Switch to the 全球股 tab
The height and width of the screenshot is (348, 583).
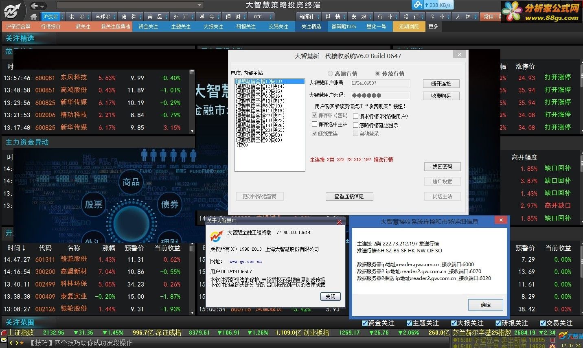click(x=103, y=17)
